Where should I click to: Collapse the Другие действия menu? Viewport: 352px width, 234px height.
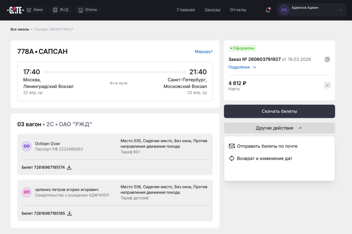coord(279,128)
